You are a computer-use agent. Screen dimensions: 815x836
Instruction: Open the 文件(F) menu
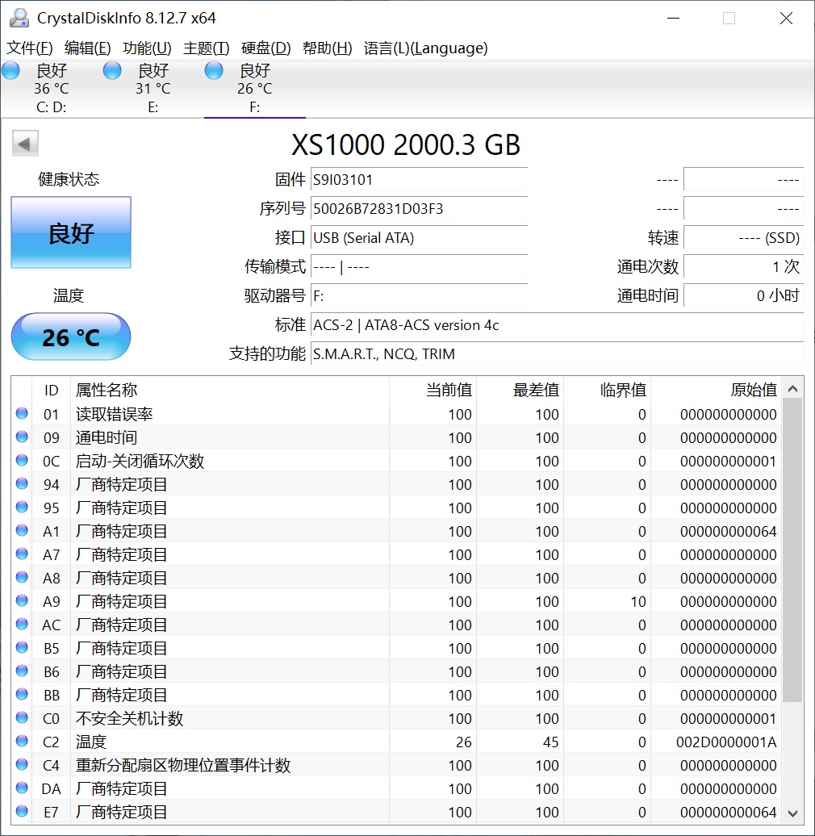pyautogui.click(x=29, y=48)
